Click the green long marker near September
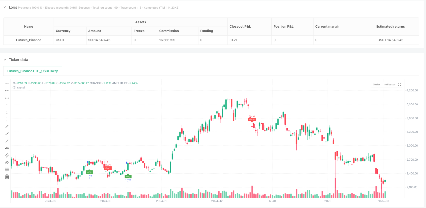Viewport: 426px width, 208px height. click(89, 172)
